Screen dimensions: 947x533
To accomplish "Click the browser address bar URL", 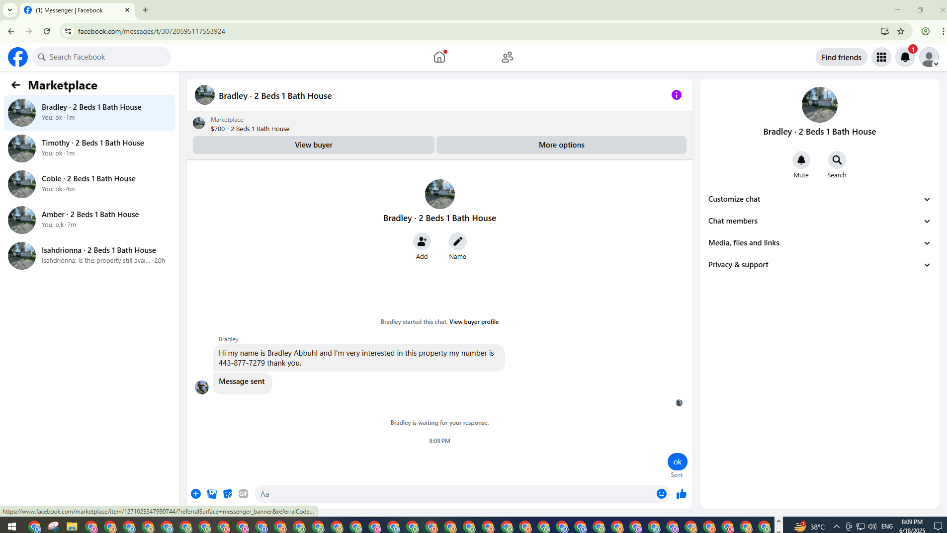I will tap(152, 31).
